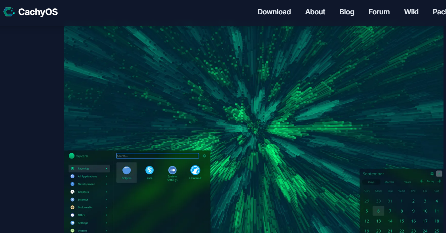Expand the All Applications arrow
Image resolution: width=446 pixels, height=233 pixels.
click(106, 176)
